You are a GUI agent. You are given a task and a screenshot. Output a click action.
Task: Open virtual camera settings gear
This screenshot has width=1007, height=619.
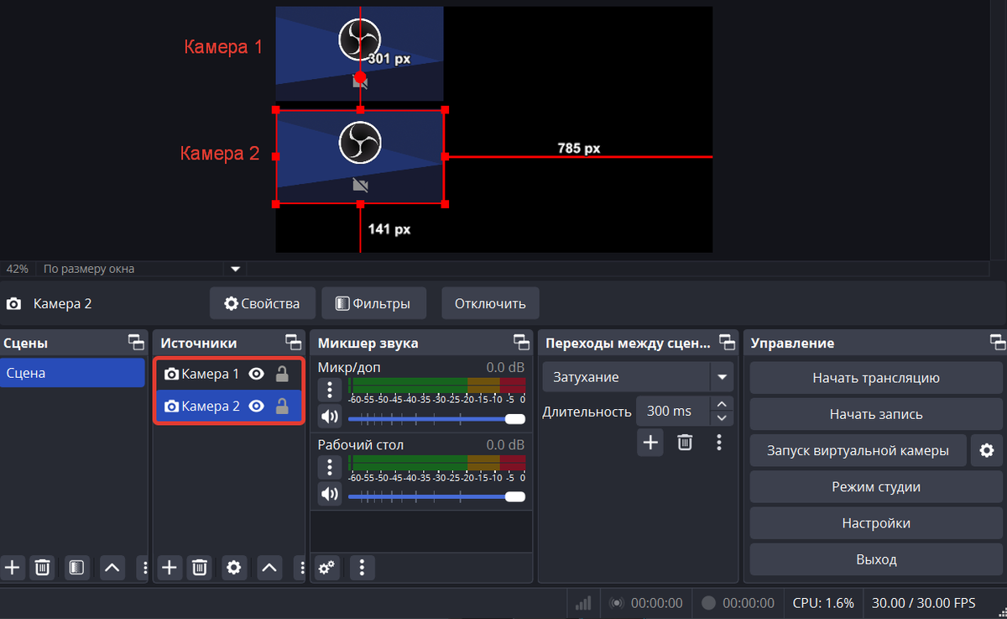987,451
